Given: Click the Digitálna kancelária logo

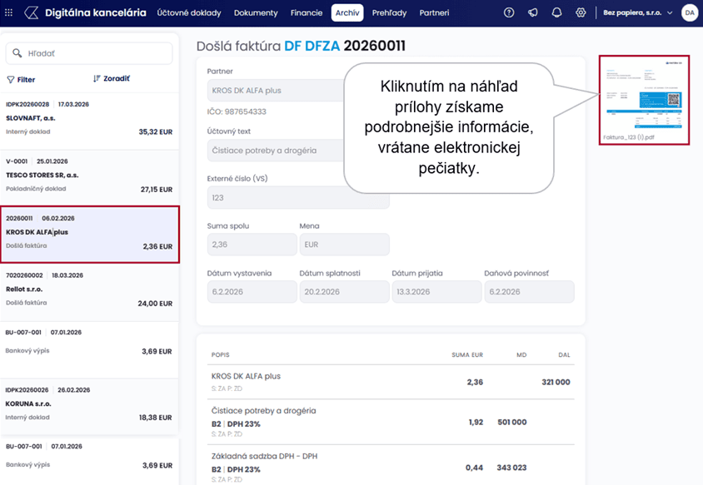Looking at the screenshot, I should click(x=87, y=12).
